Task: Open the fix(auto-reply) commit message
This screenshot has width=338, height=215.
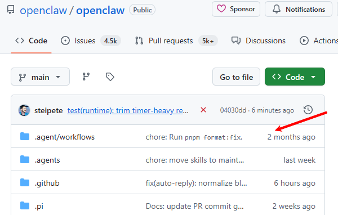Action: tap(197, 183)
